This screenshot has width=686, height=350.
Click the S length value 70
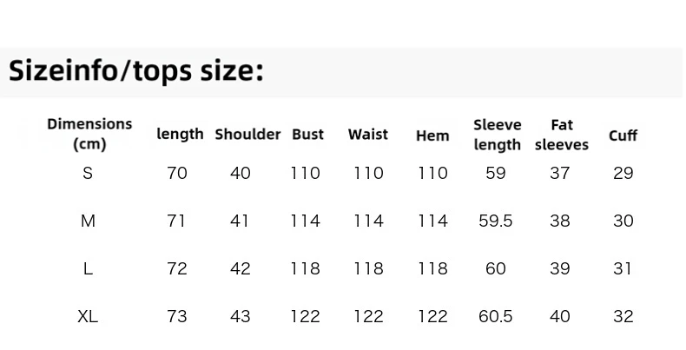click(x=177, y=173)
